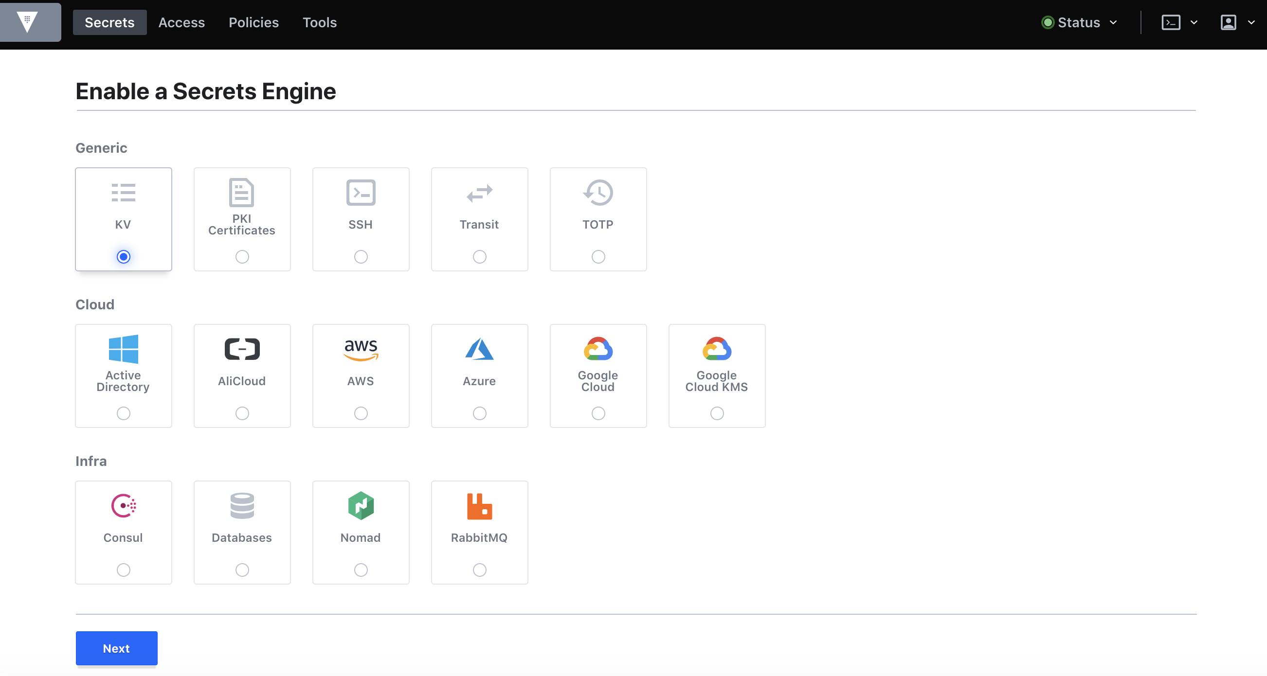Choose the AWS logo icon
Image resolution: width=1267 pixels, height=676 pixels.
click(361, 350)
